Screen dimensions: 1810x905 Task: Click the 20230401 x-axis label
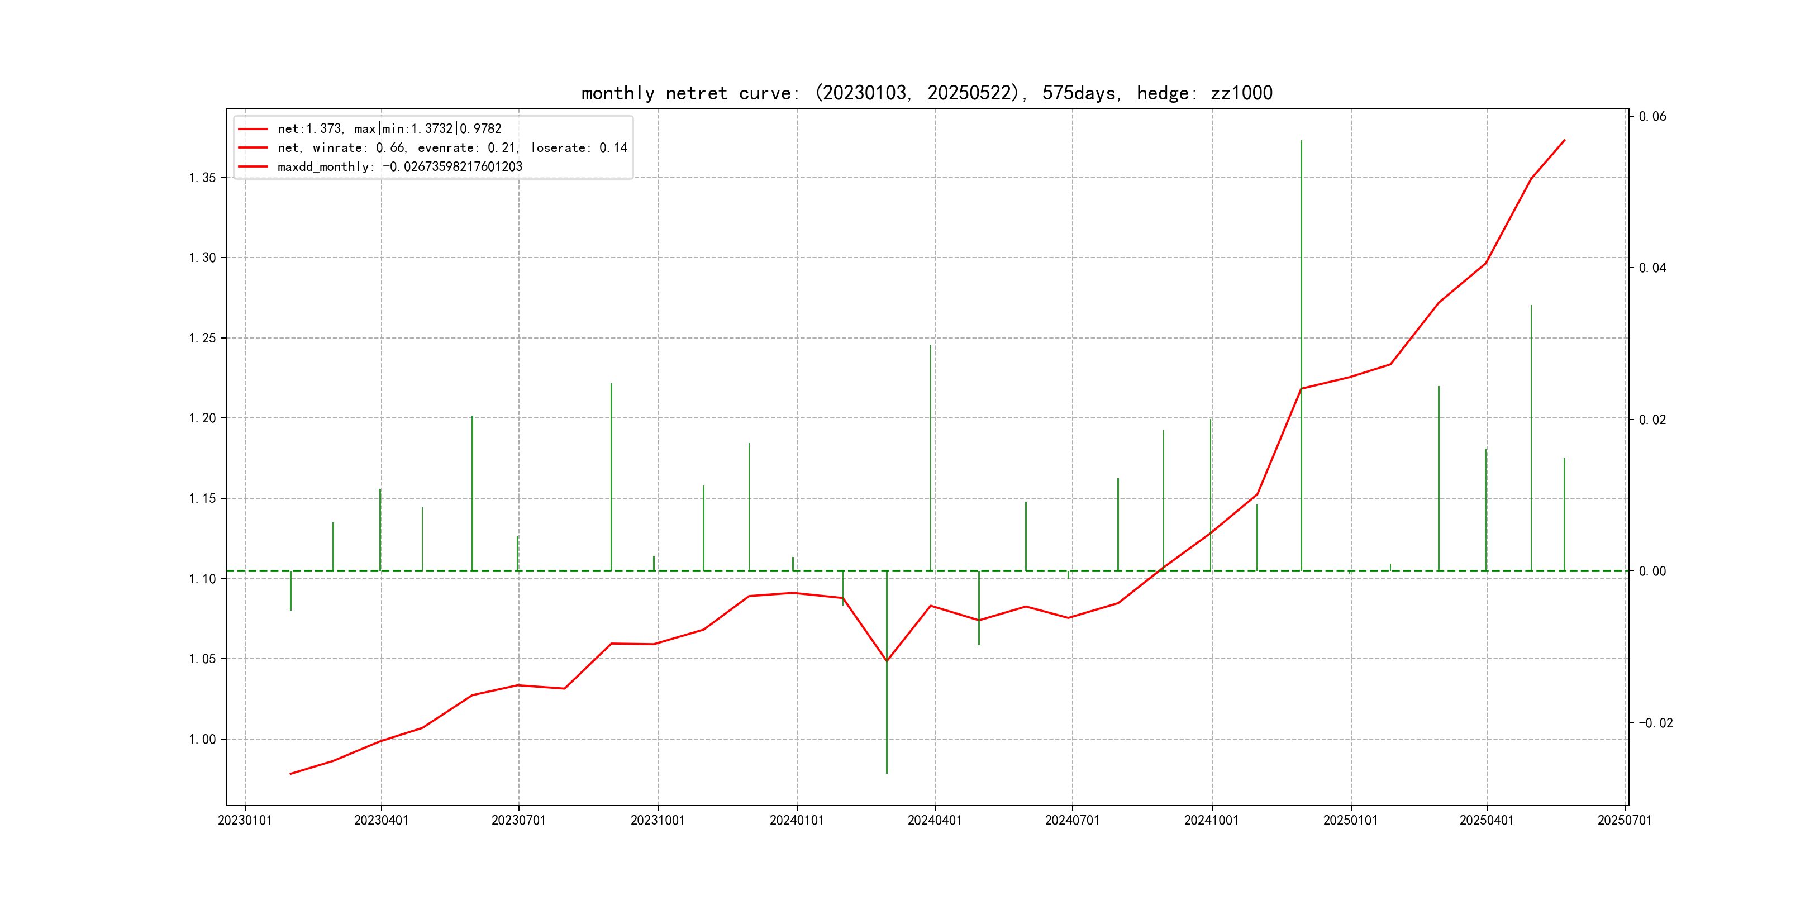click(x=381, y=820)
